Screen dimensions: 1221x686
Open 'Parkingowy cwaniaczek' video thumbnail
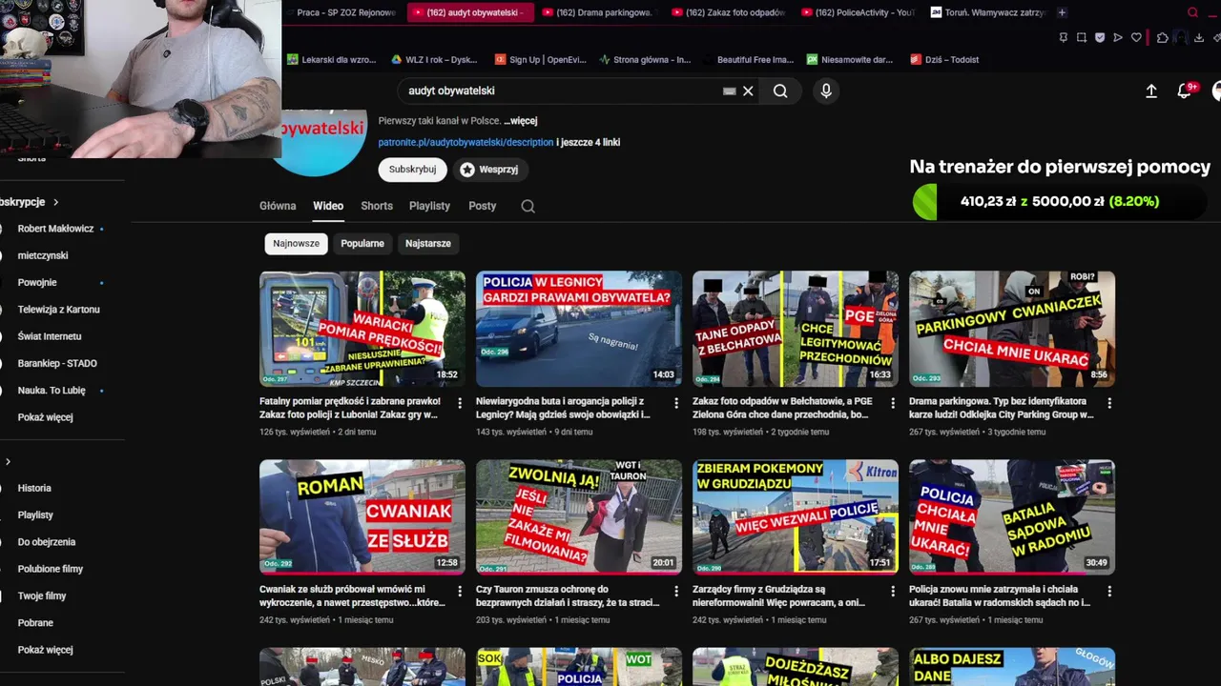(x=1012, y=329)
